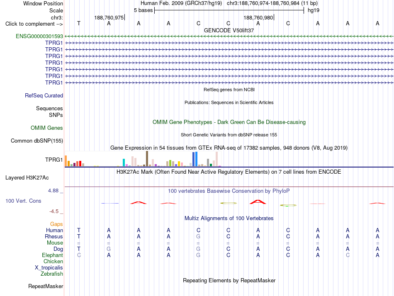The height and width of the screenshot is (296, 394).
Task: Click the Repeating Elements by RepeatMasker title
Action: (x=229, y=280)
